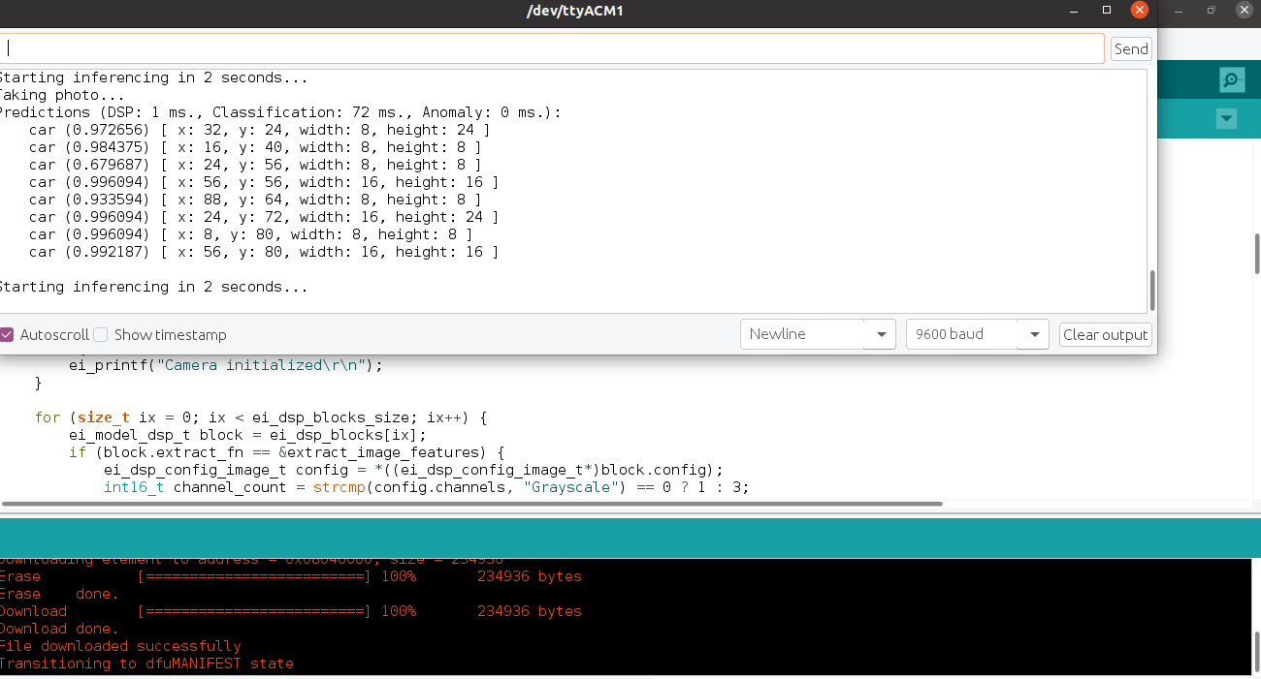The height and width of the screenshot is (679, 1261).
Task: Minimize the /dev/ttyACM1 serial monitor window
Action: pyautogui.click(x=1076, y=10)
